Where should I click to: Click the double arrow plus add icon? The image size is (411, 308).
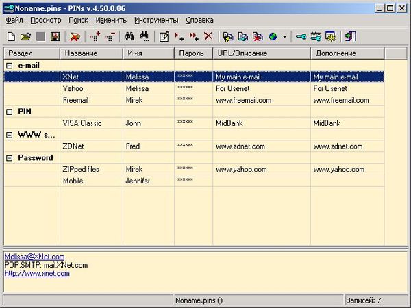(x=194, y=37)
